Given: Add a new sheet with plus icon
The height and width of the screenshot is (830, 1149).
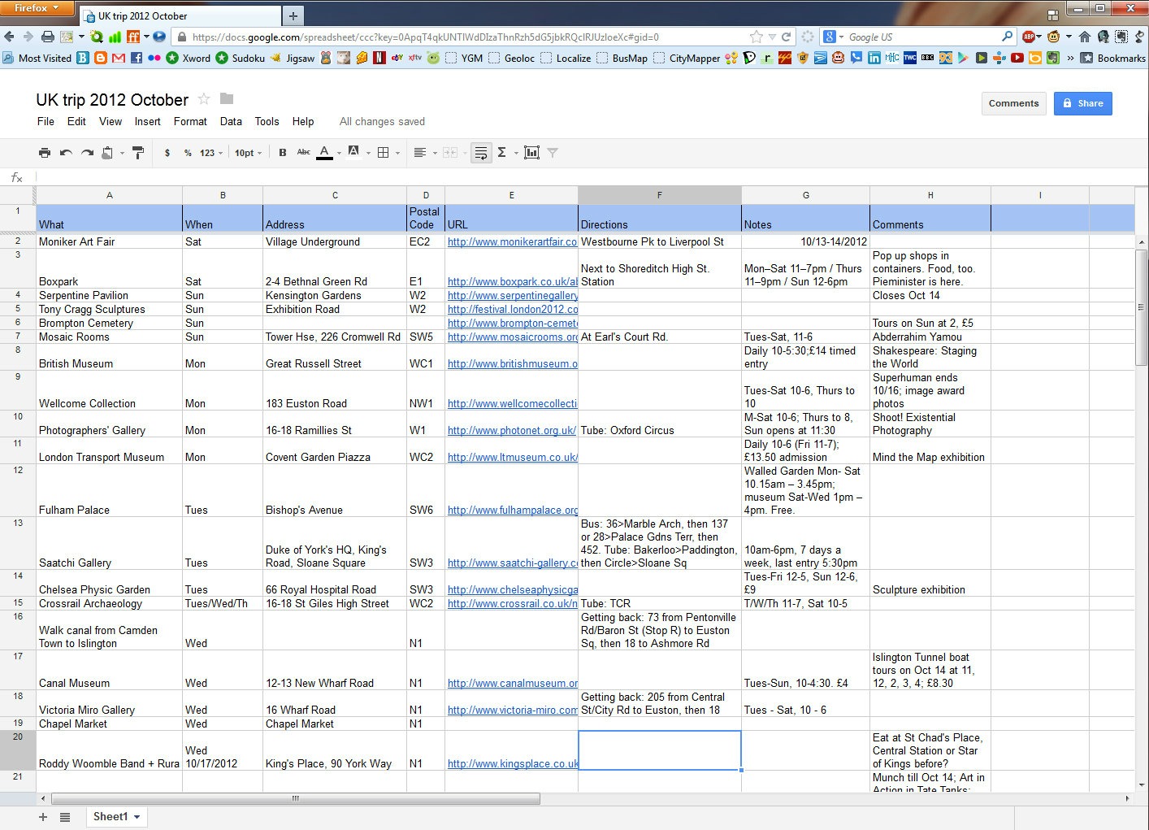Looking at the screenshot, I should (43, 817).
